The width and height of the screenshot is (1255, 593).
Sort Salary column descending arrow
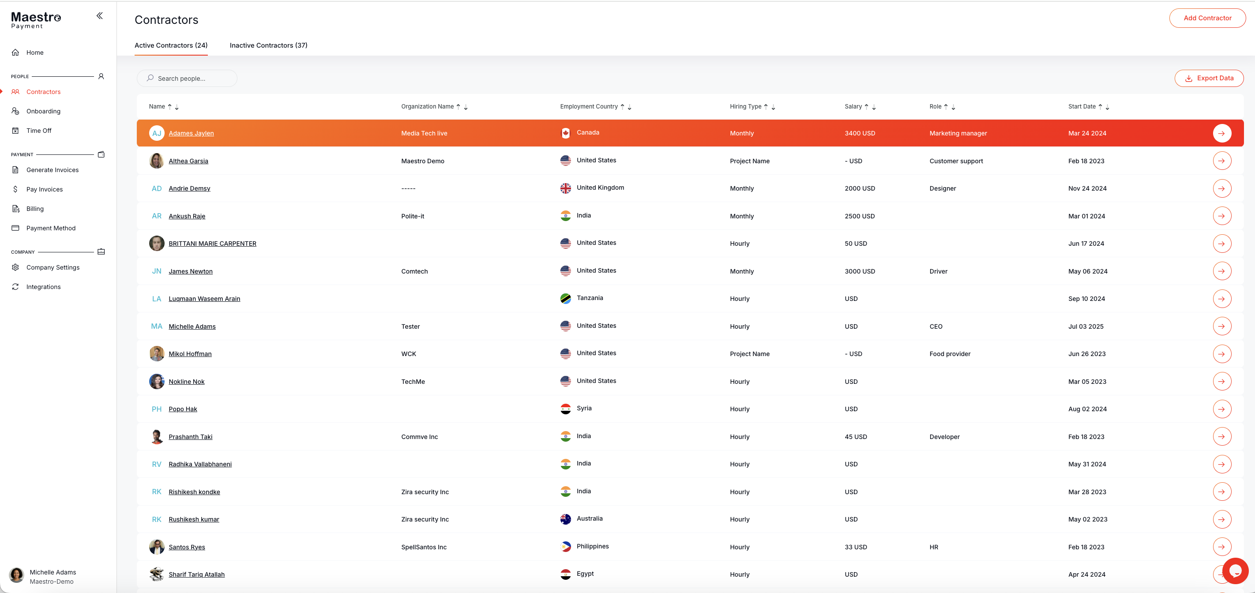click(874, 107)
